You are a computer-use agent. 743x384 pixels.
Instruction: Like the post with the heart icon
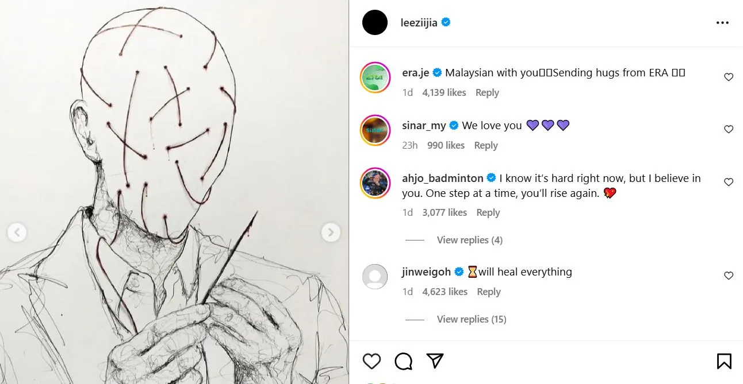pos(371,361)
